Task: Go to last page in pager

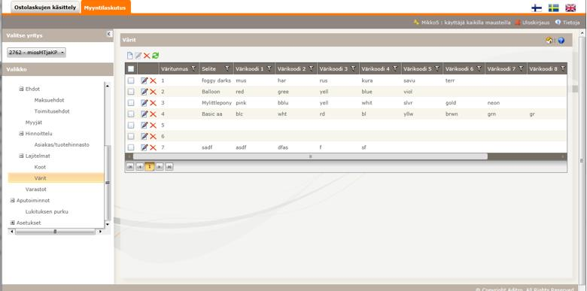Action: [x=169, y=167]
